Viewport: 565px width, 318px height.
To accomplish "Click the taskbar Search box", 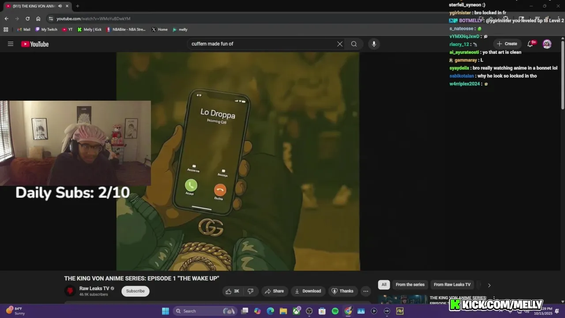I will (x=205, y=311).
